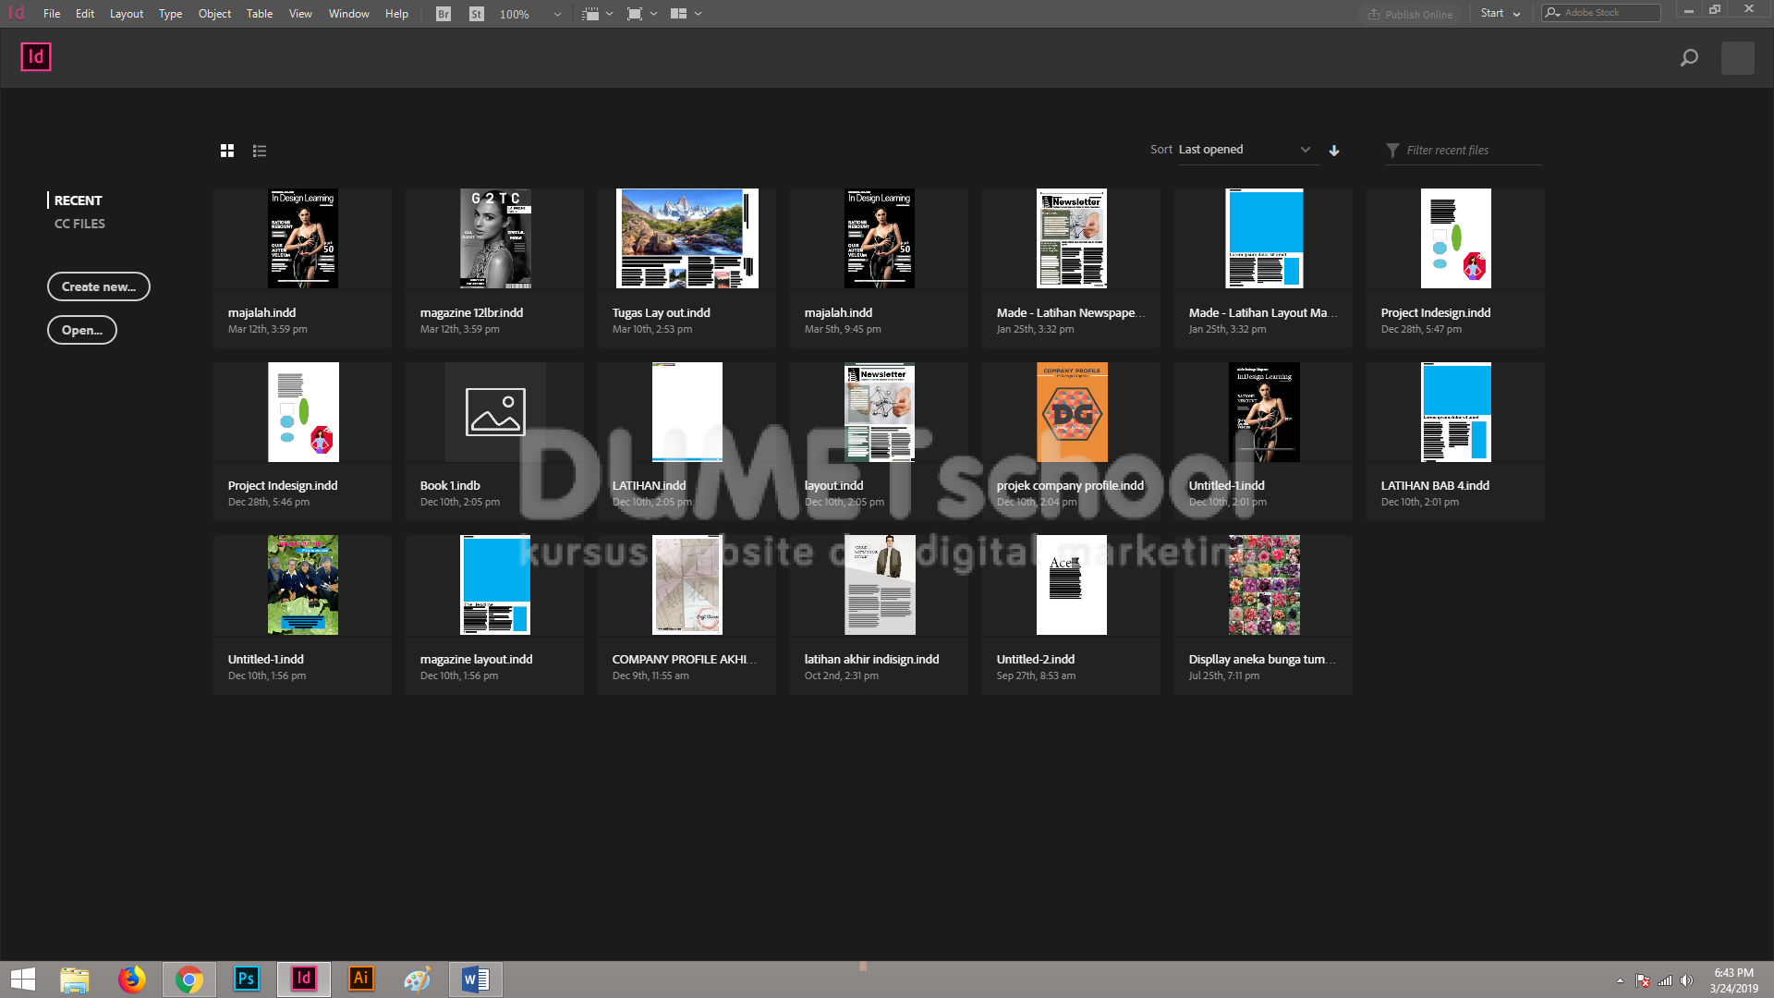Click the Adobe Stock search field
The height and width of the screenshot is (998, 1774).
pos(1601,13)
